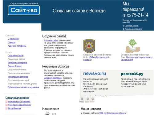Open Центра природоохранного назначения link
This screenshot has width=154, height=115.
tap(137, 58)
